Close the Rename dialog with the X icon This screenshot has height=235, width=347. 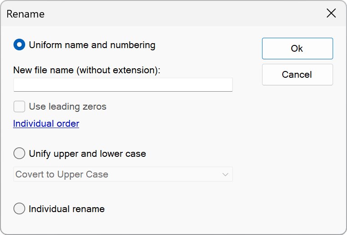coord(331,13)
